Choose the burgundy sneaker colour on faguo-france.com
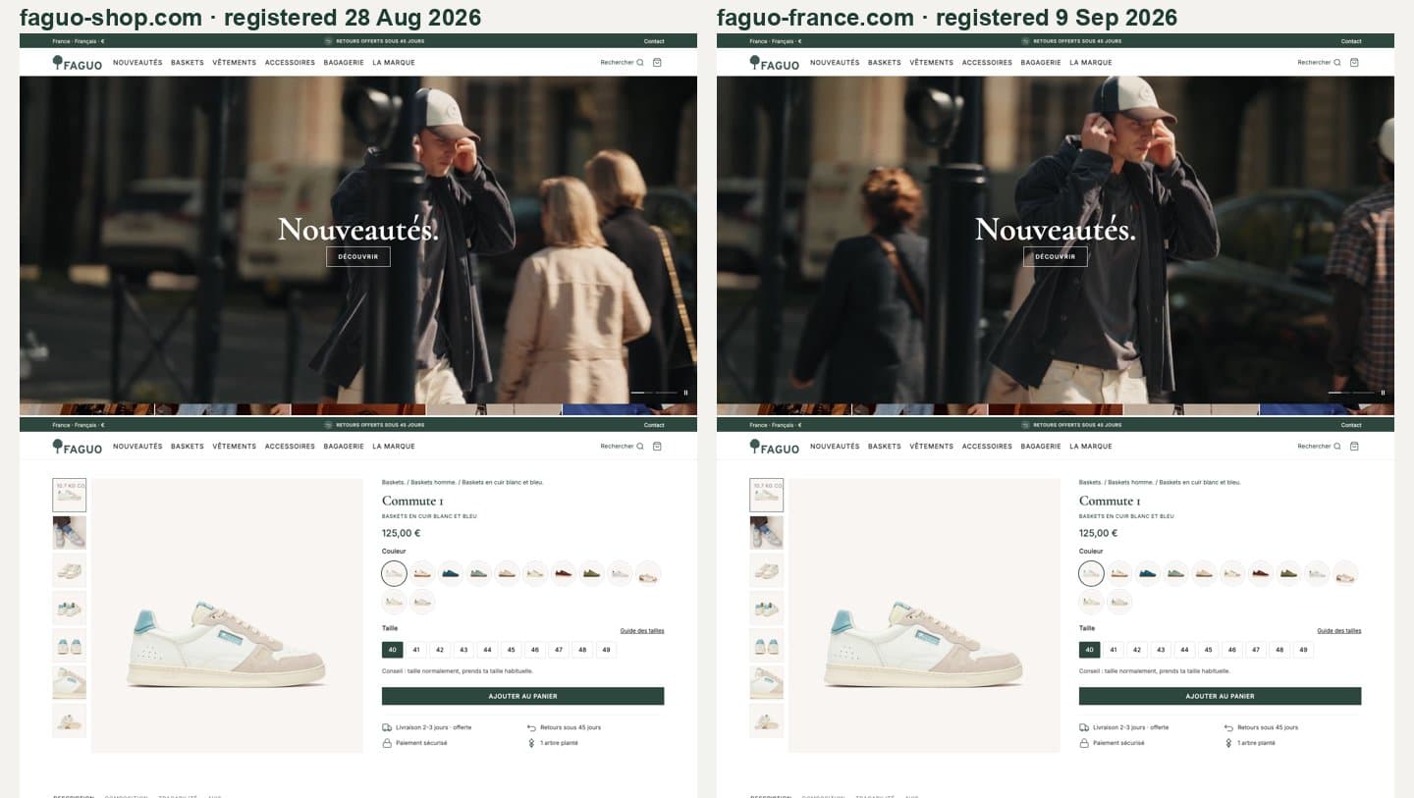The width and height of the screenshot is (1414, 798). pos(1261,573)
